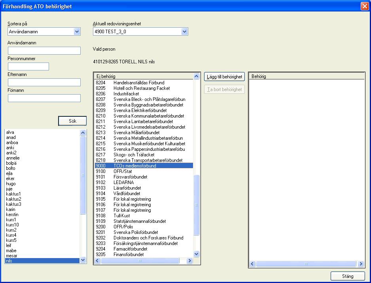This screenshot has height=283, width=371.
Task: Click the Ej behörig column header
Action: 144,76
